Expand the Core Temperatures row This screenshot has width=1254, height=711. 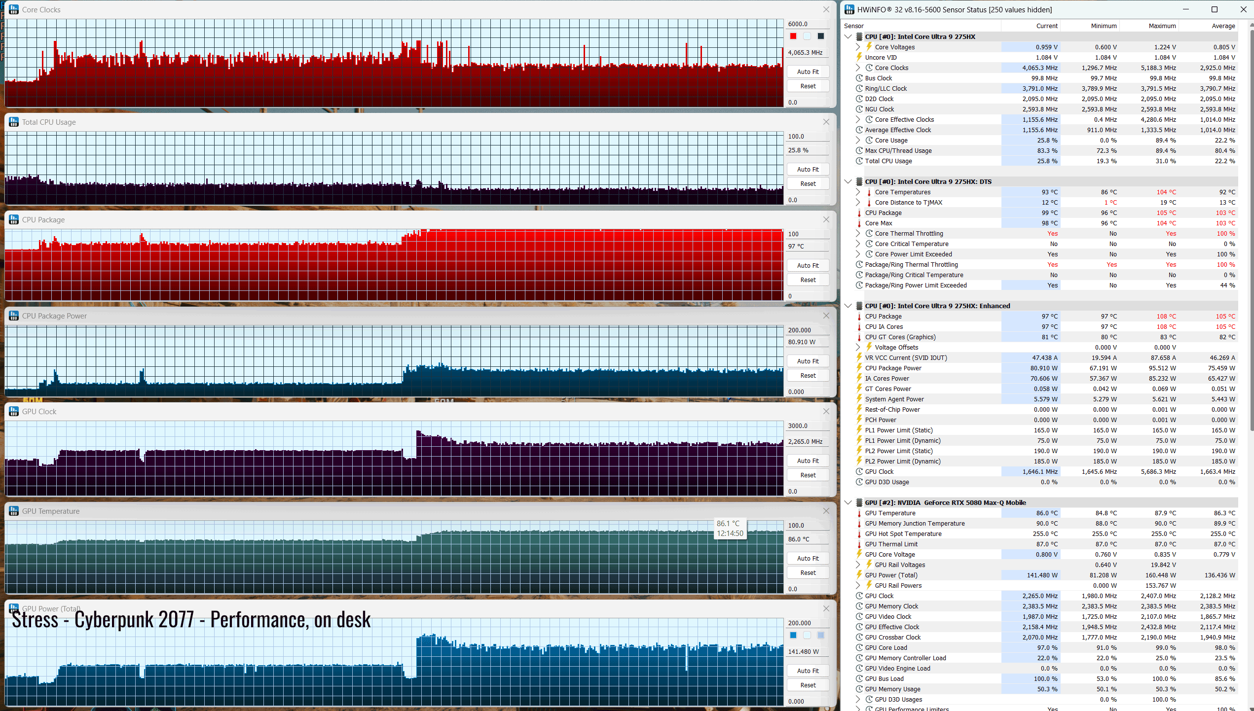(858, 192)
